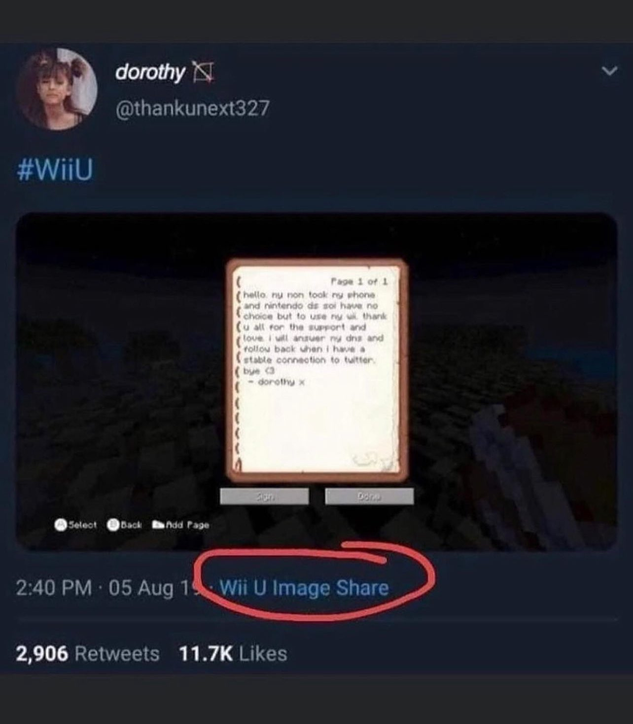Open the #WiiU hashtag

tap(54, 171)
